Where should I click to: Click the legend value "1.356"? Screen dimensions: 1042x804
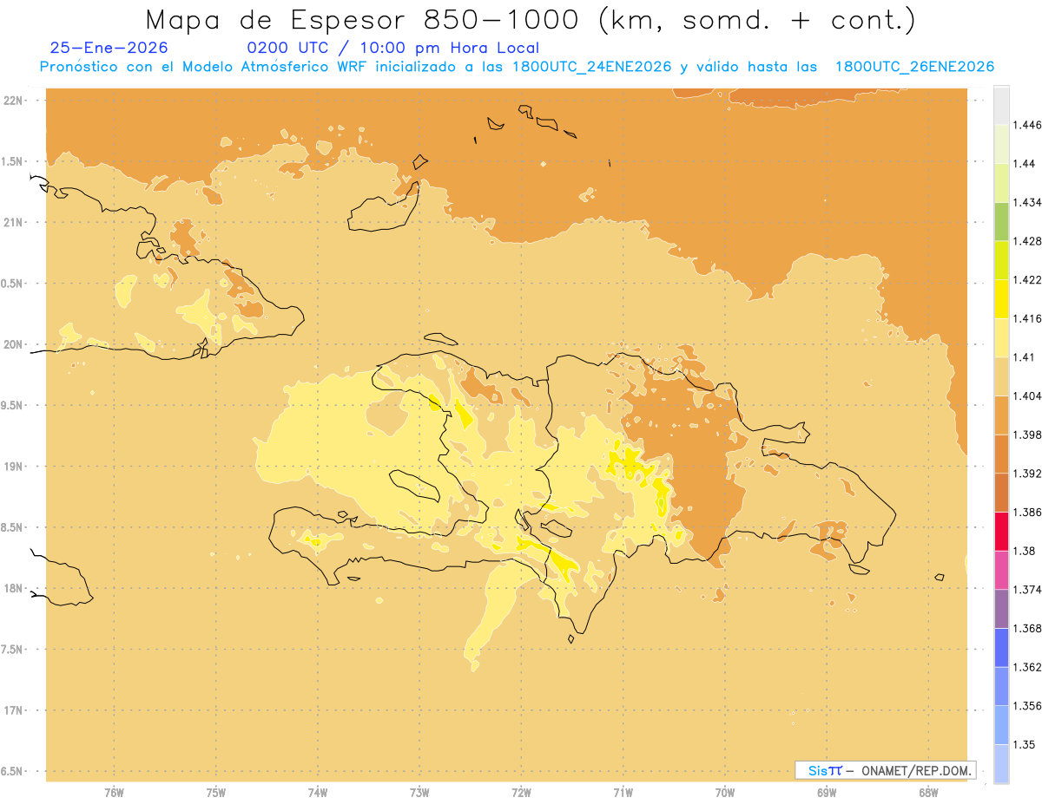(x=1029, y=706)
